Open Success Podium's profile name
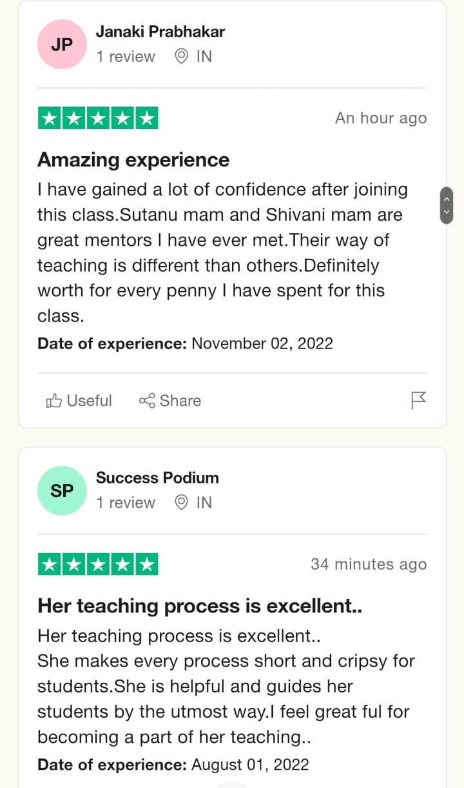Viewport: 464px width, 788px height. point(157,478)
